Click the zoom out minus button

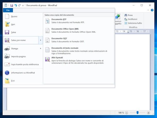point(127,113)
